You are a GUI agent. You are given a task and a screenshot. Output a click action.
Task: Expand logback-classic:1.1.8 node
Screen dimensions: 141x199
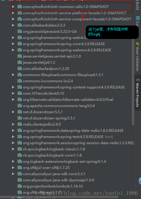tap(13, 149)
